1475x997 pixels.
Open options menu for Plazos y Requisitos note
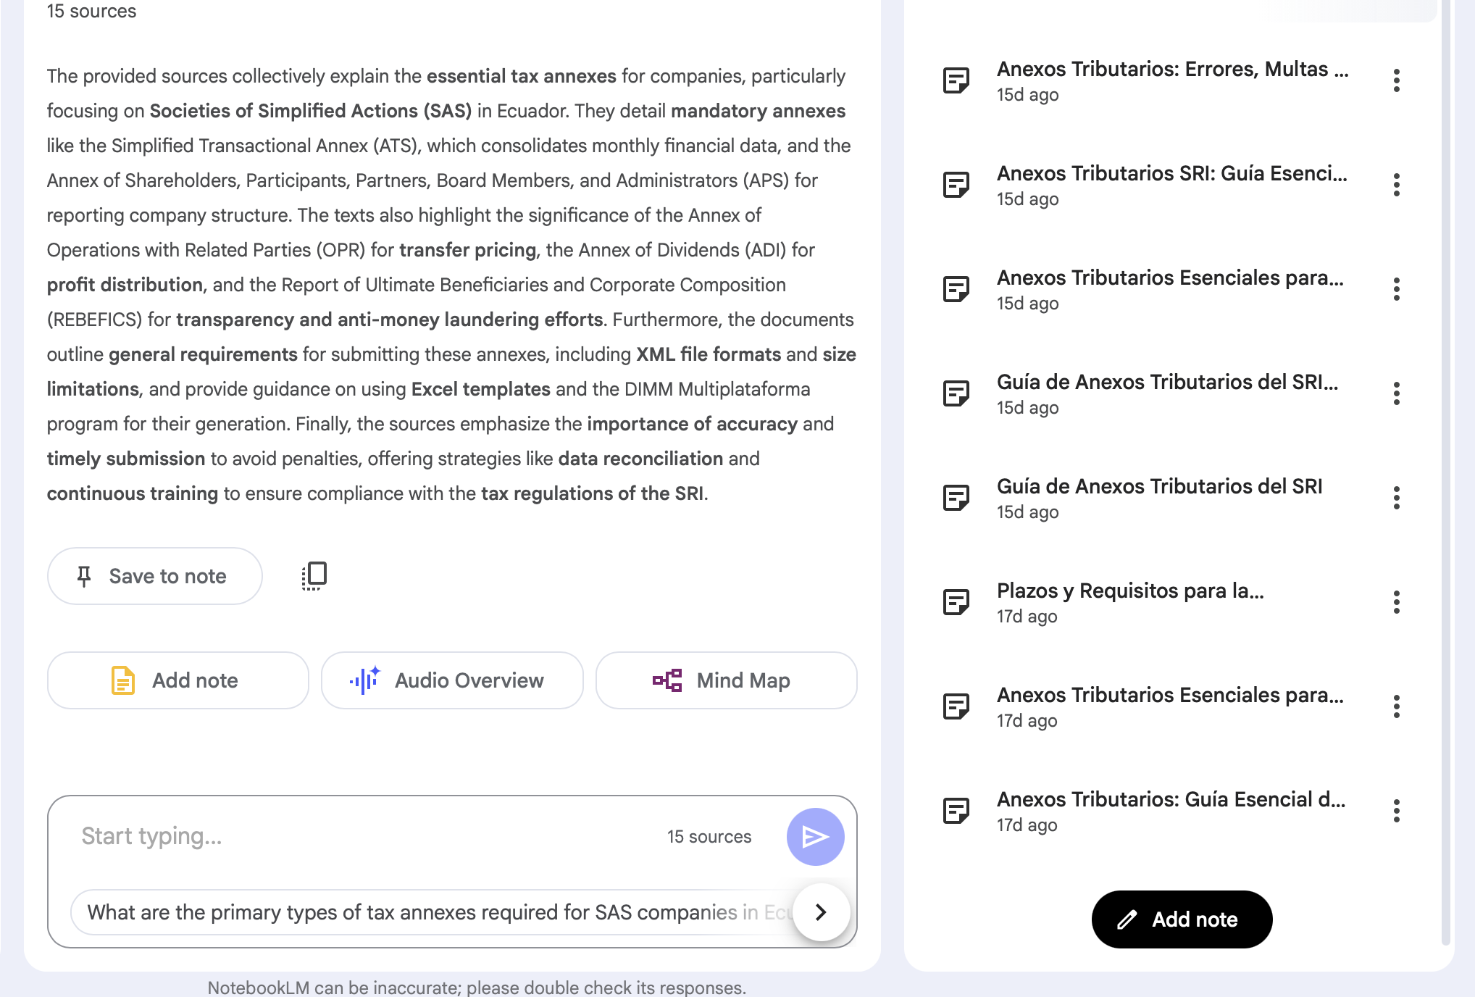1396,602
